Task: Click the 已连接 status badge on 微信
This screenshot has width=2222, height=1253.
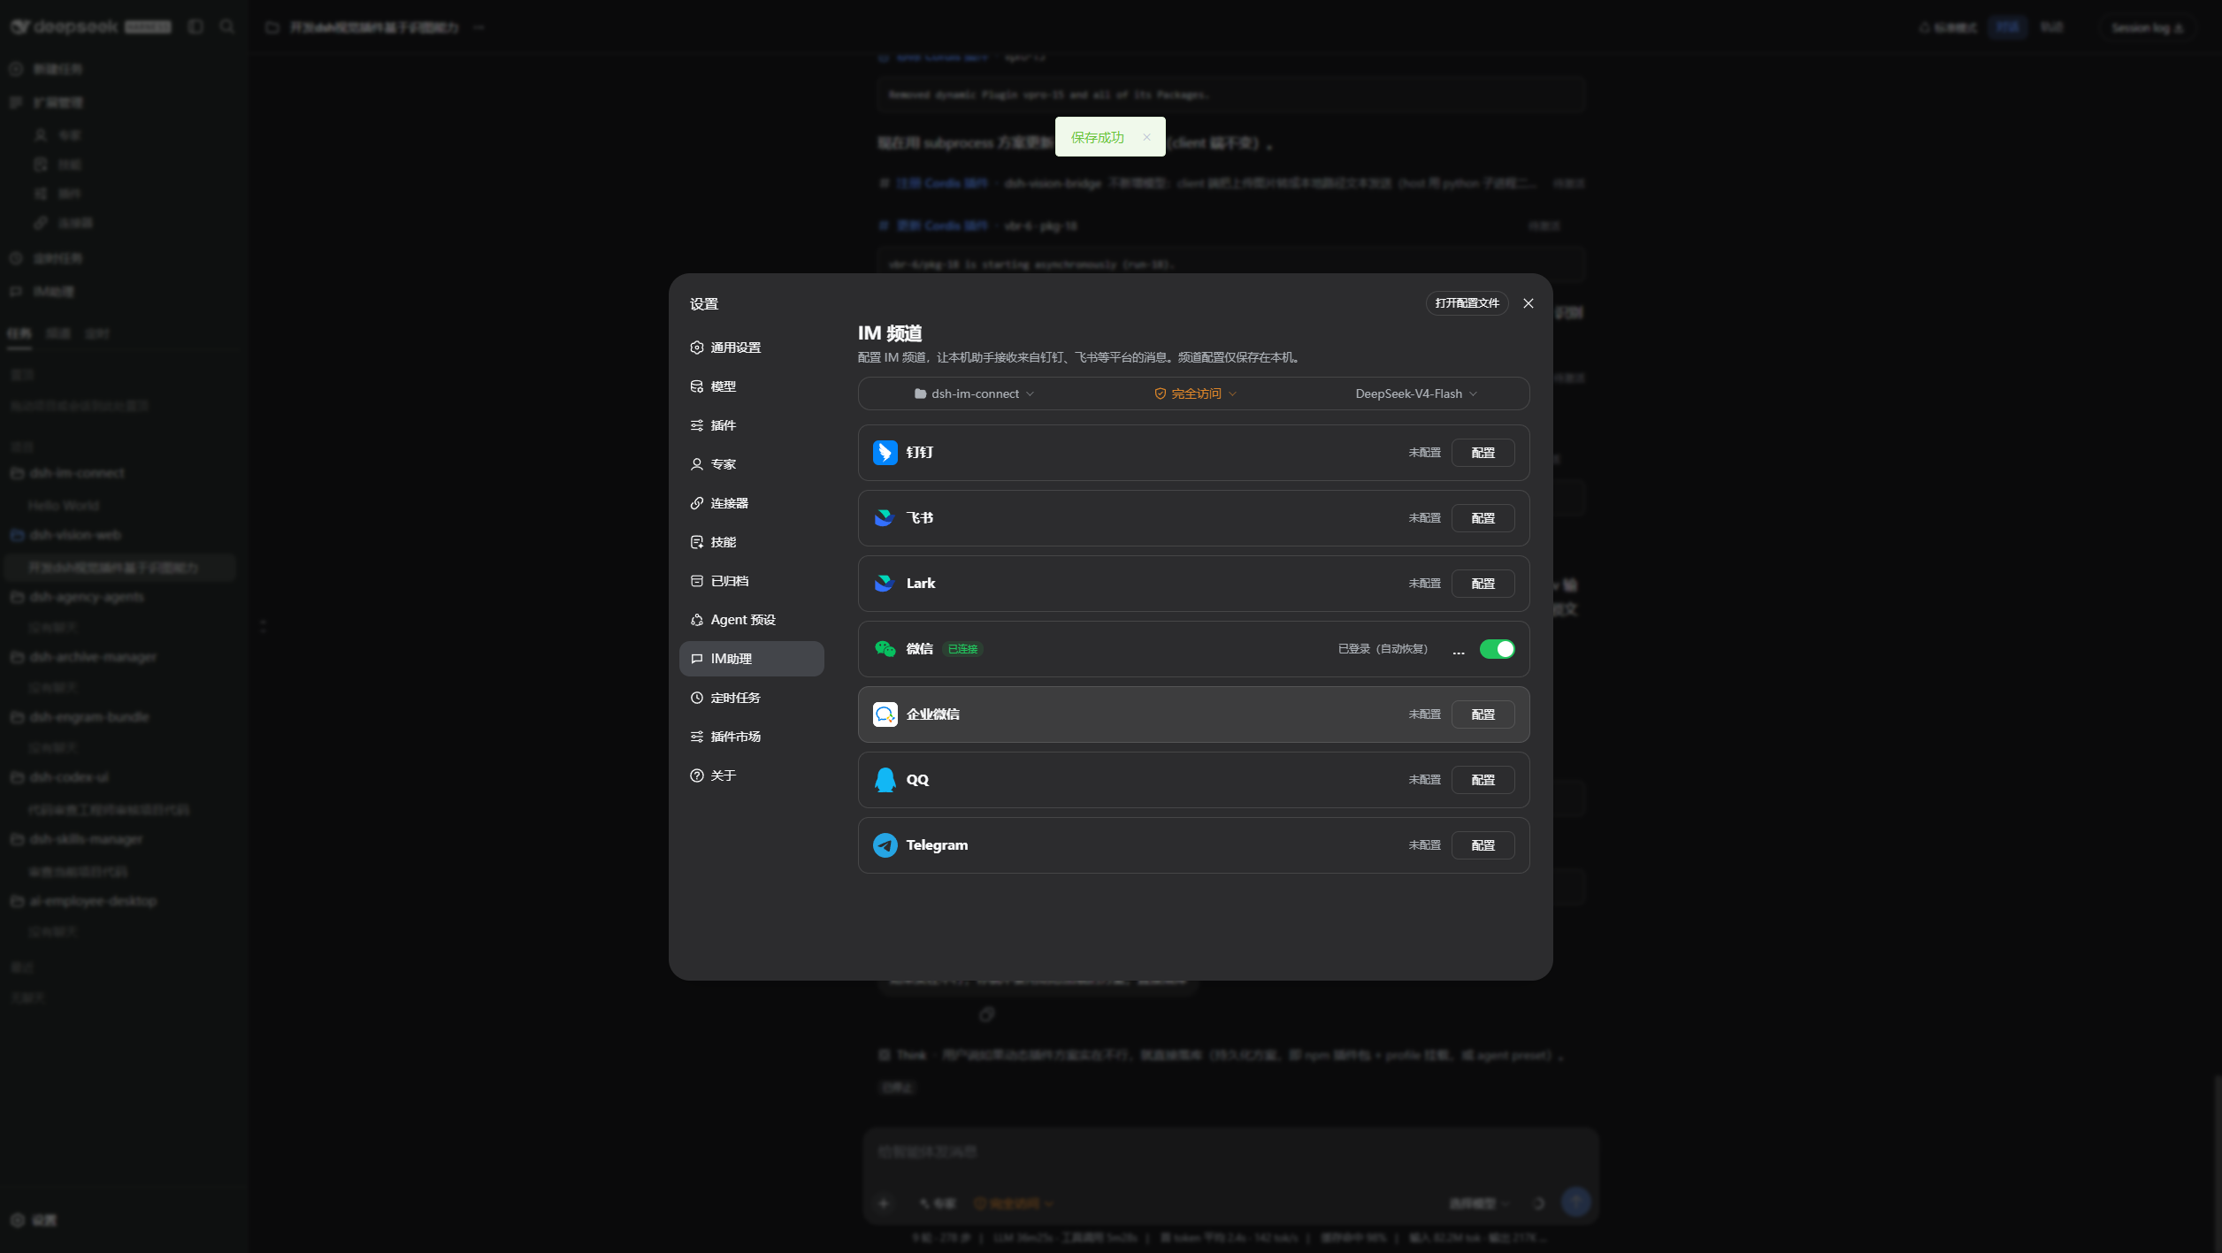Action: click(962, 649)
